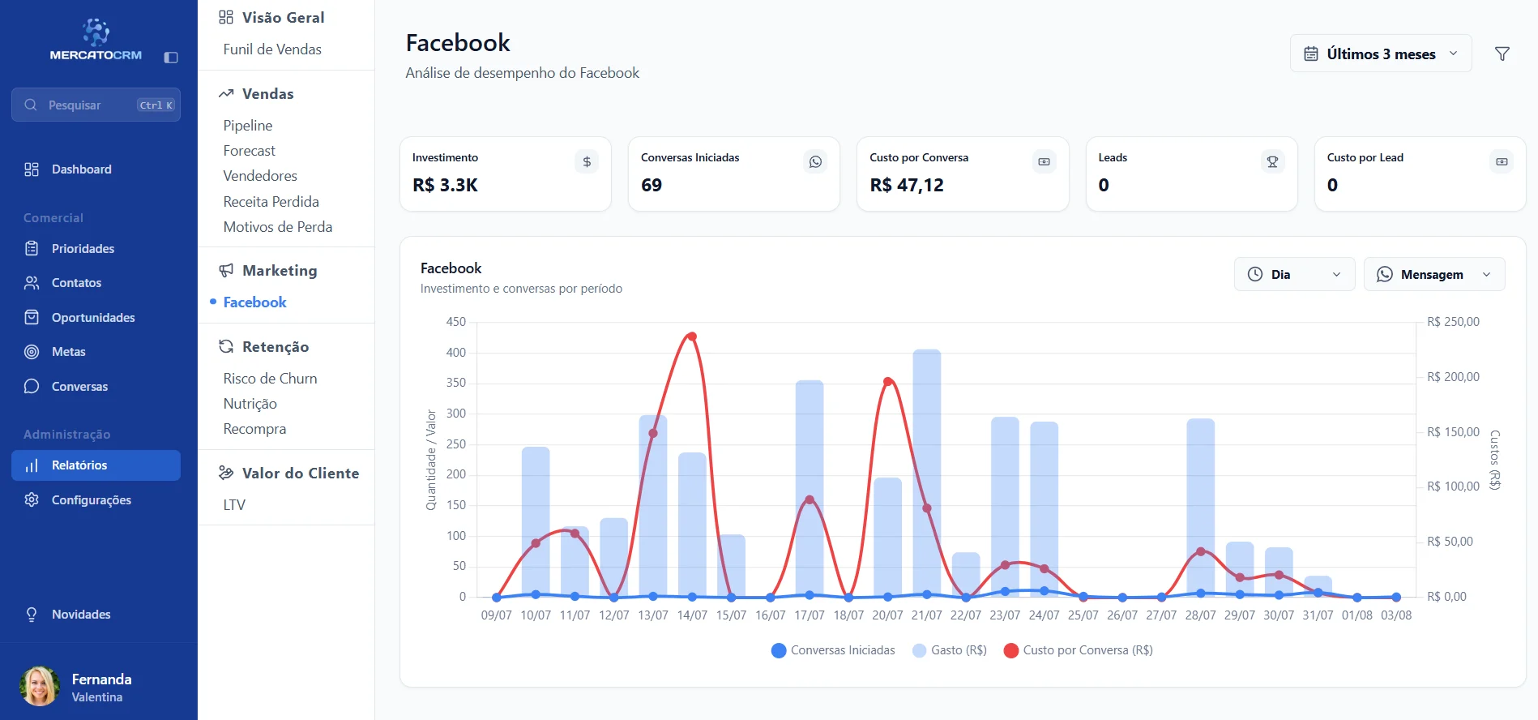Click the Visão Geral grid icon
The width and height of the screenshot is (1538, 720).
[x=226, y=17]
